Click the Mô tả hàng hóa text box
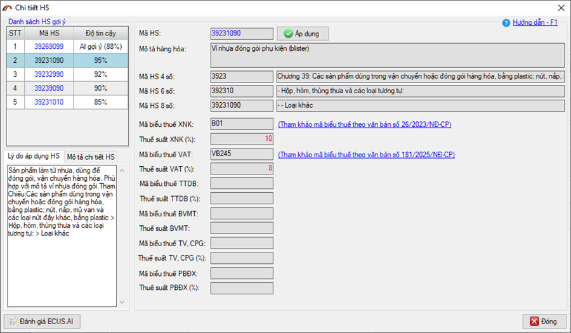The height and width of the screenshot is (333, 571). pos(386,55)
